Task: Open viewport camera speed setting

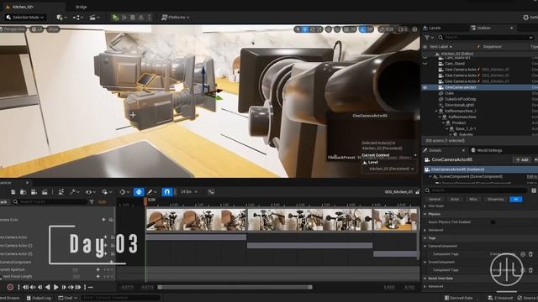Action: point(403,30)
